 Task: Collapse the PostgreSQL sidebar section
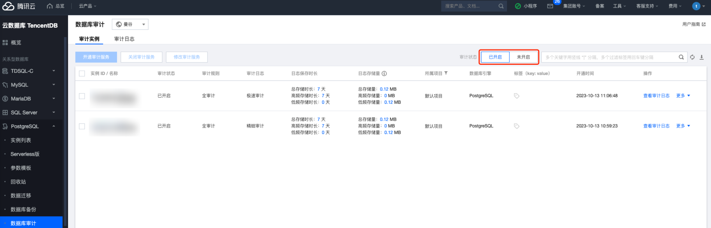click(x=54, y=126)
